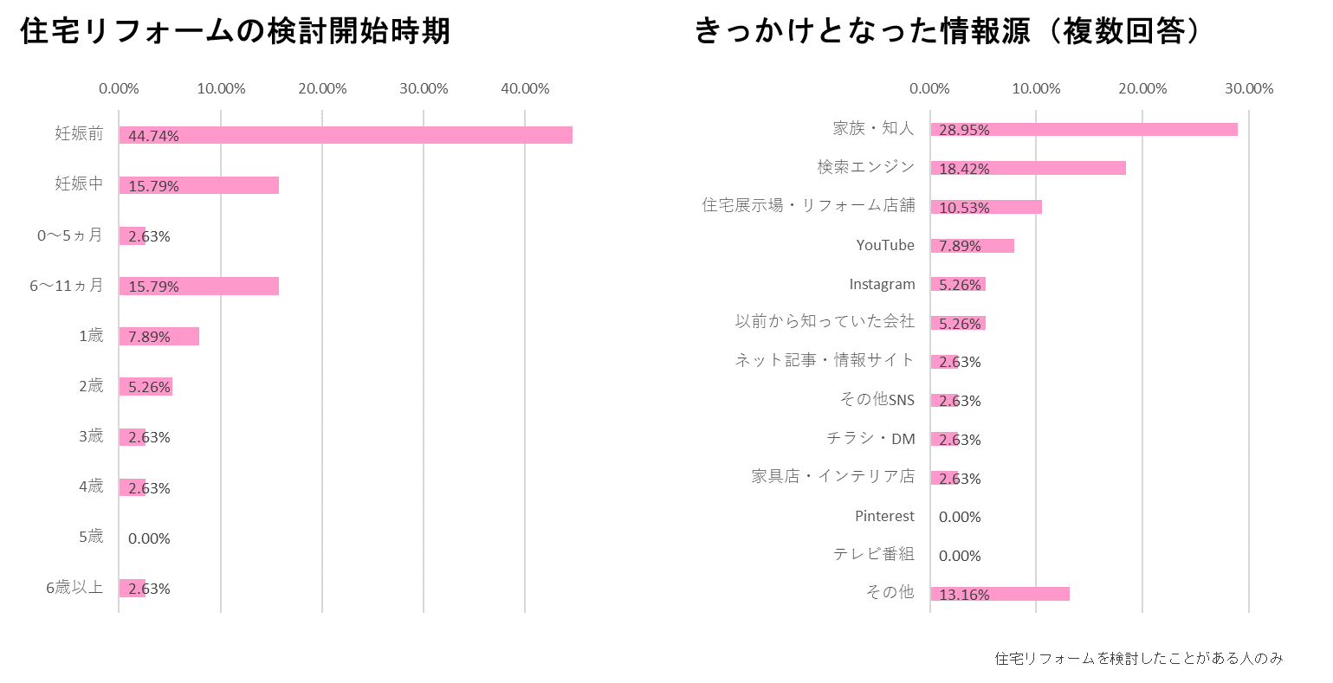
Task: Click the 40.00% axis tick in left chart
Action: (x=525, y=88)
